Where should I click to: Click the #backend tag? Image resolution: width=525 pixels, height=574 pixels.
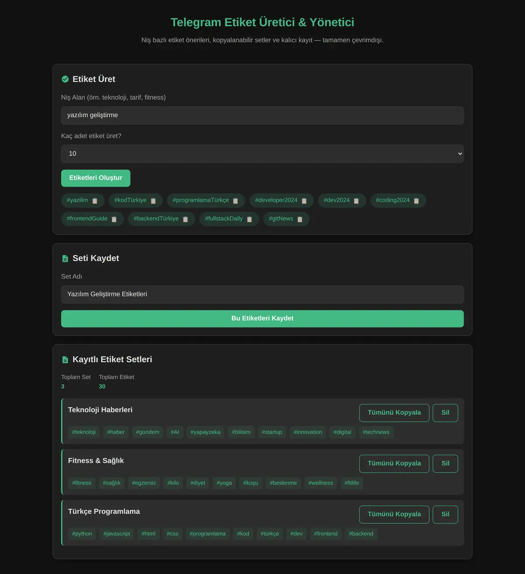361,534
